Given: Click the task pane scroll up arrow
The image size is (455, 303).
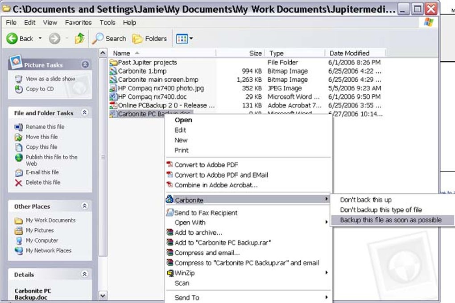Looking at the screenshot, I should point(103,53).
